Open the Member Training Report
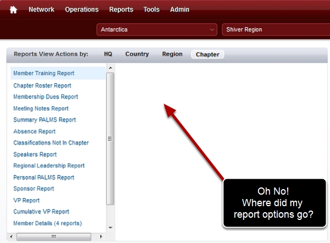The height and width of the screenshot is (243, 330). click(44, 73)
